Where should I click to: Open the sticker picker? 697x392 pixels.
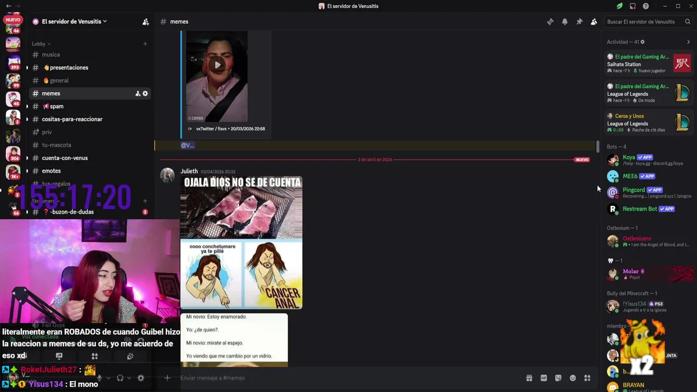(x=558, y=378)
